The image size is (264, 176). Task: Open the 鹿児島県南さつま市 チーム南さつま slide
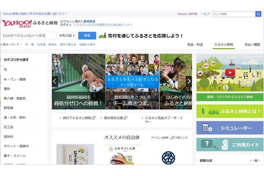(x=132, y=81)
